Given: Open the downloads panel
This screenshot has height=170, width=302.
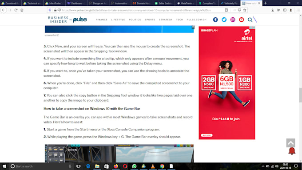Looking at the screenshot, I should click(x=273, y=10).
